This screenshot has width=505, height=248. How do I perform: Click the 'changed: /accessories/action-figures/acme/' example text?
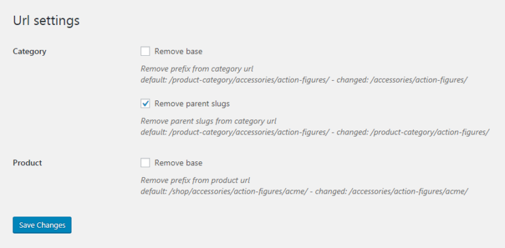click(392, 192)
